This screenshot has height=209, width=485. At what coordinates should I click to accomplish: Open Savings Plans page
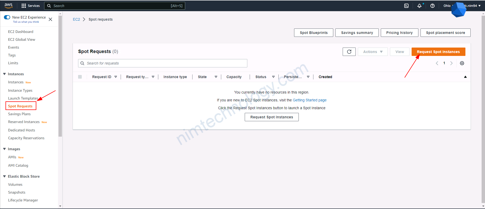click(19, 114)
